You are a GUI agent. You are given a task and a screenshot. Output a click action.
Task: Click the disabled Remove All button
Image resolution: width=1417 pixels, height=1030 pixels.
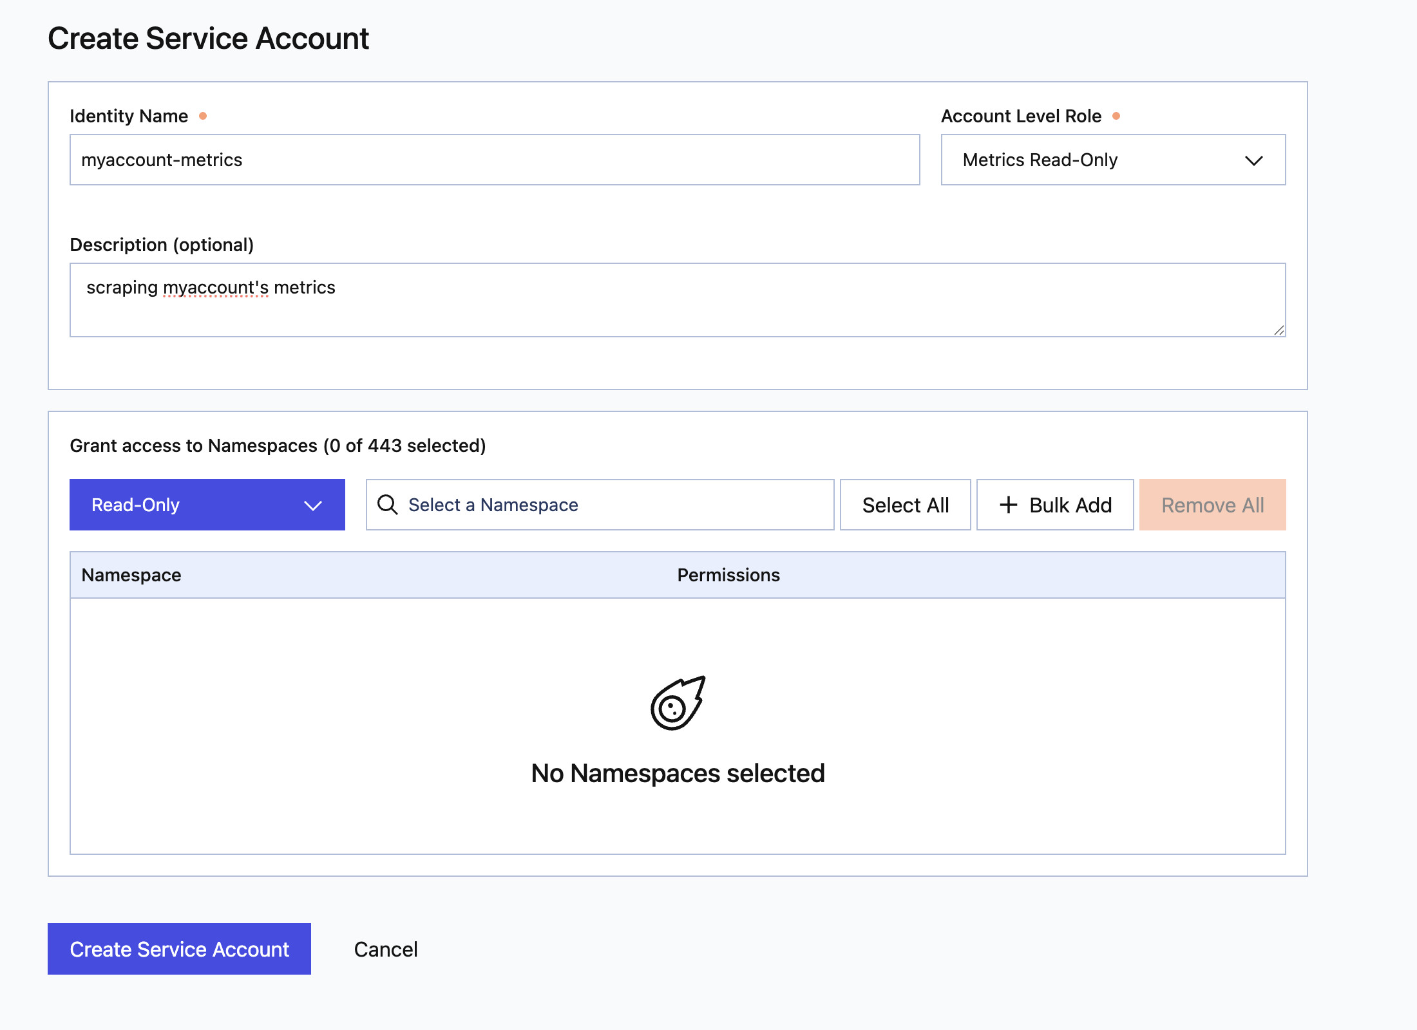coord(1212,505)
